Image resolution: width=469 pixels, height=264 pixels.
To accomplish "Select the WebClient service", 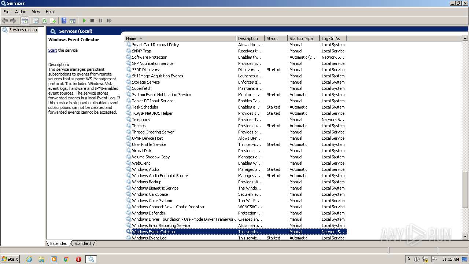I will [236, 163].
